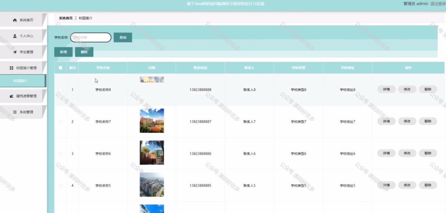Screen dimensions: 446x213
Task: Click the list icon beside 系统管理
Action: (15, 112)
